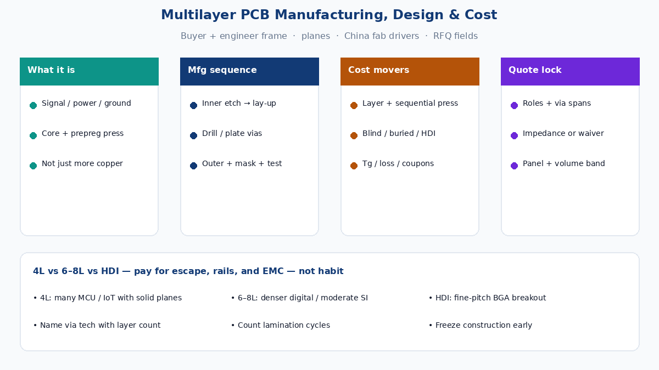
Task: Click the teal bullet beside 'Core + prepreg press'
Action: pos(33,135)
